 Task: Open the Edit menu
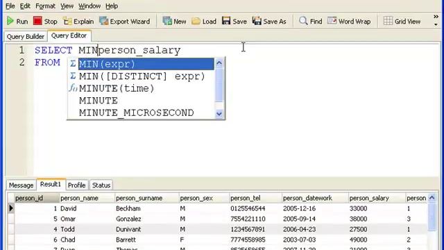(x=25, y=6)
